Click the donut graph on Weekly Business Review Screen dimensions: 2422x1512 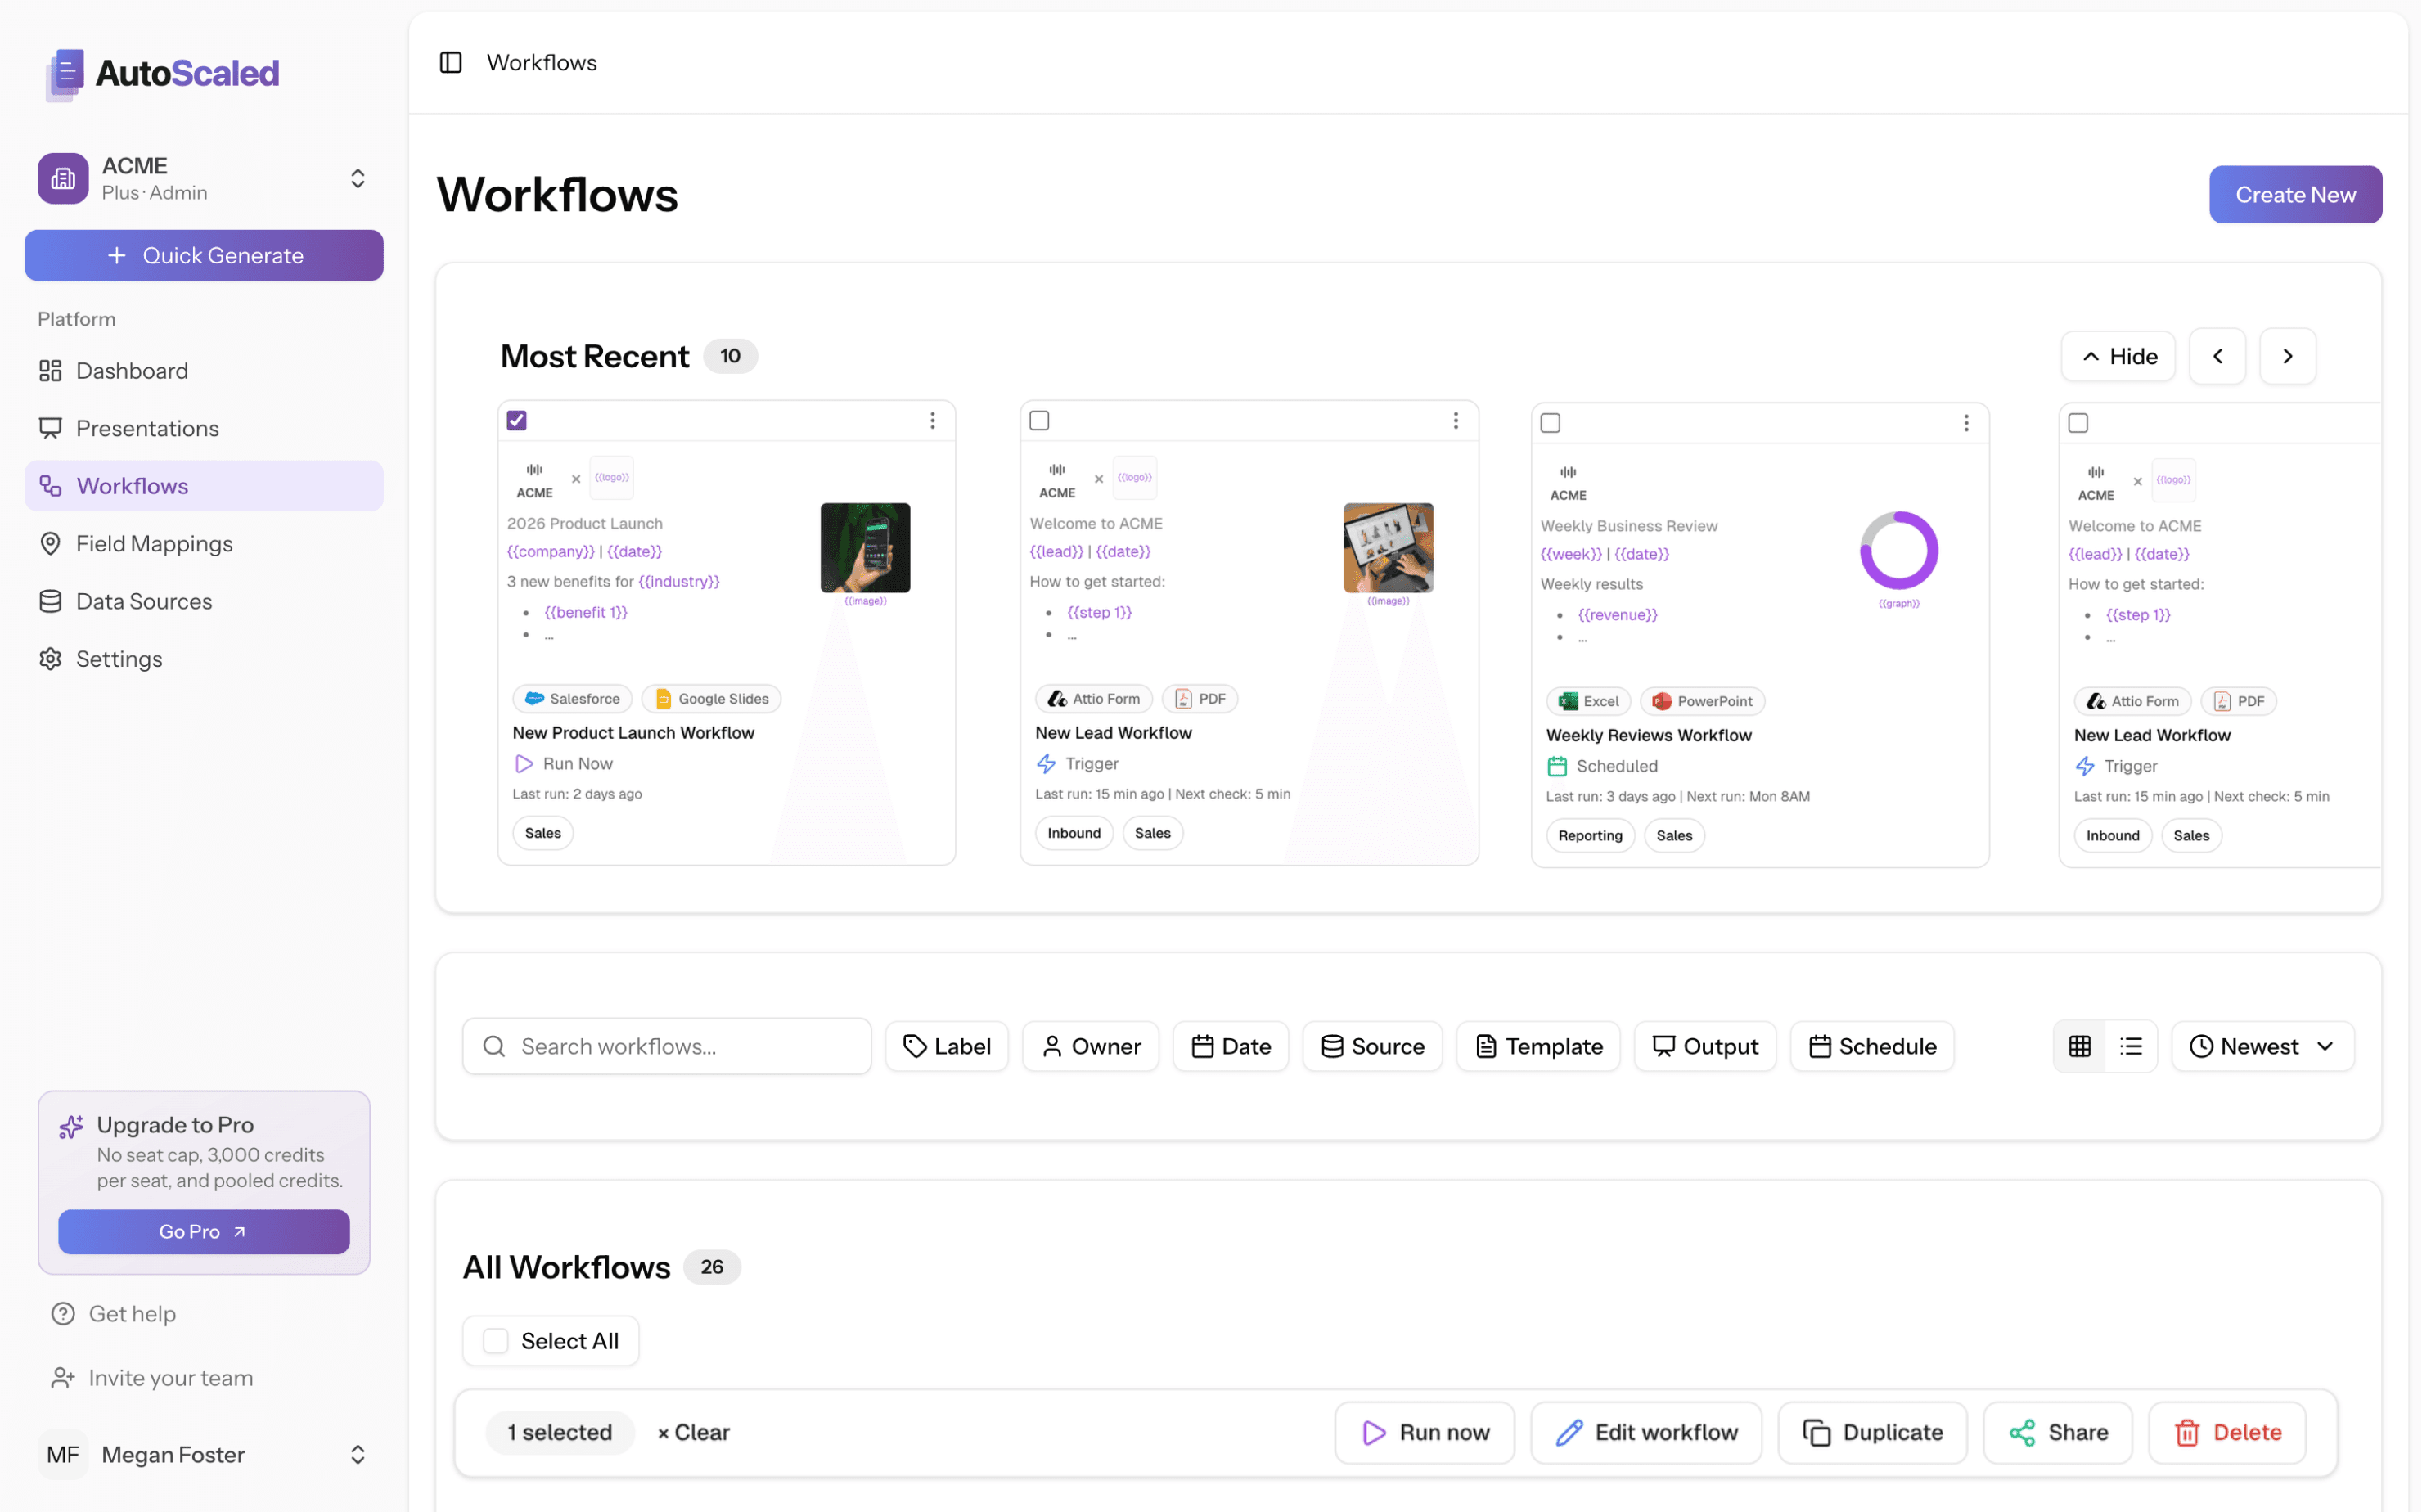click(x=1899, y=551)
